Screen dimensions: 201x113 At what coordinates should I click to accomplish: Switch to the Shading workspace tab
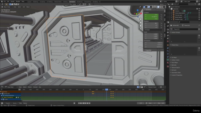coord(65,2)
